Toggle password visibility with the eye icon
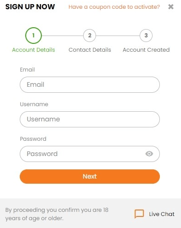Viewport: 181px width, 228px height. coord(149,154)
